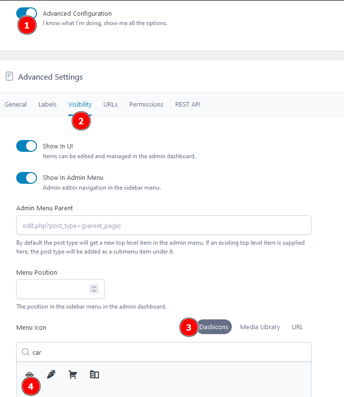The height and width of the screenshot is (397, 344).
Task: Click the "Menu Position" label
Action: 36,272
